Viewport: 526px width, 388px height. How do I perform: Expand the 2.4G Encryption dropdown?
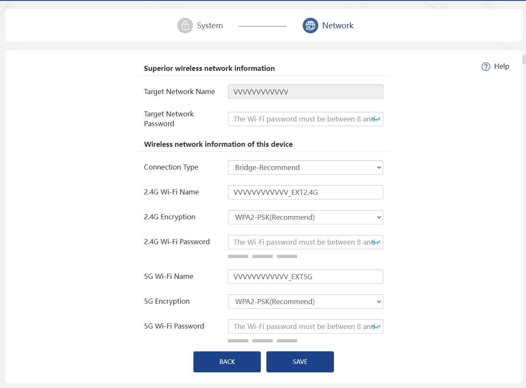305,218
